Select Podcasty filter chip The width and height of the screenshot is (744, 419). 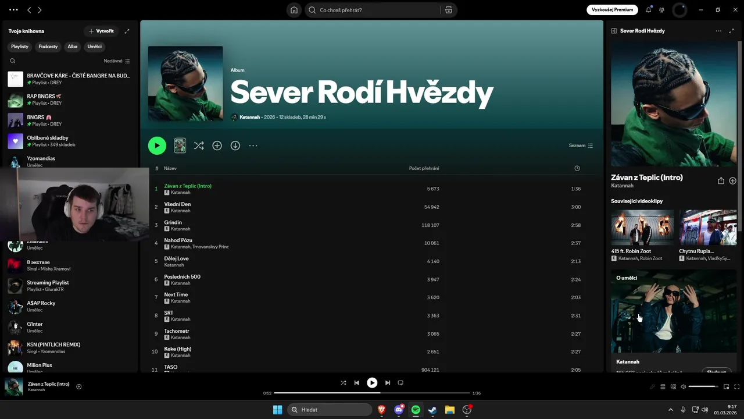(48, 47)
